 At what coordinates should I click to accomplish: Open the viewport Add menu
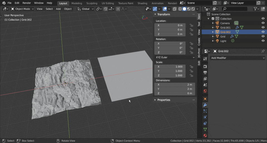pos(58,9)
